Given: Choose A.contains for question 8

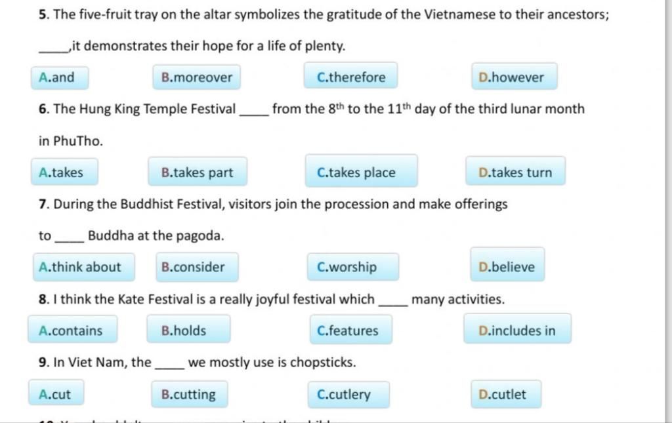Looking at the screenshot, I should (73, 329).
